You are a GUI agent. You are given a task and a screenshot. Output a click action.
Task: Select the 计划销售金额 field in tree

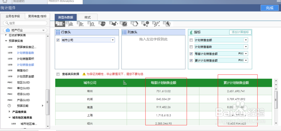[26, 65]
